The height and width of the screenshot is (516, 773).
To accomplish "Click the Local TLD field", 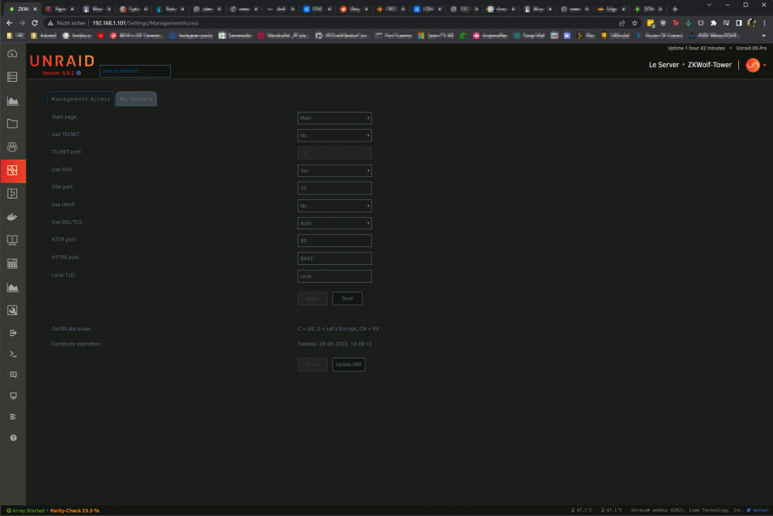I will 334,277.
